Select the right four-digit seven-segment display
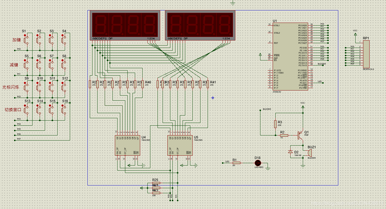 pos(200,24)
